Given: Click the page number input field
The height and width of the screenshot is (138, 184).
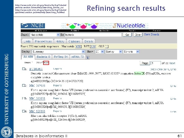Looking at the screenshot, I should 156,63.
